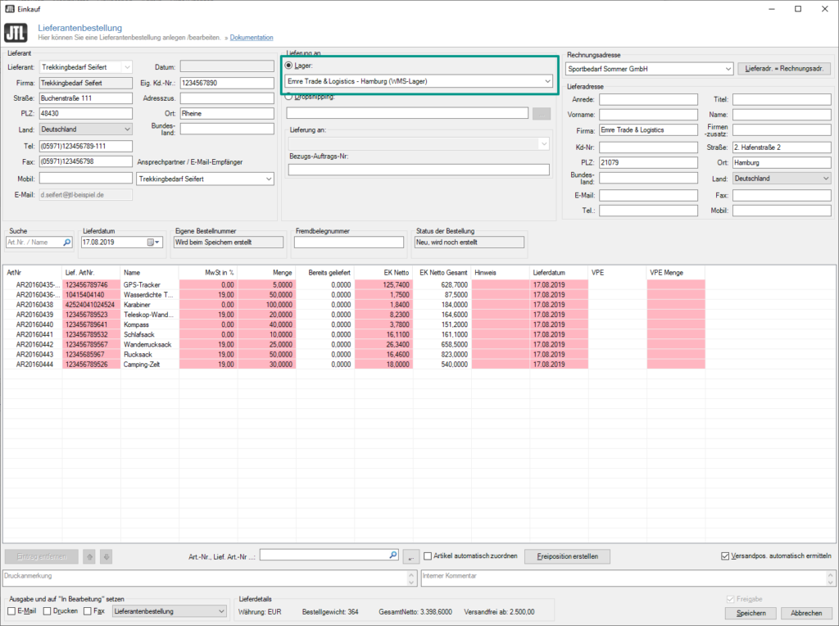The image size is (839, 626).
Task: Click the Menge column header
Action: (269, 272)
